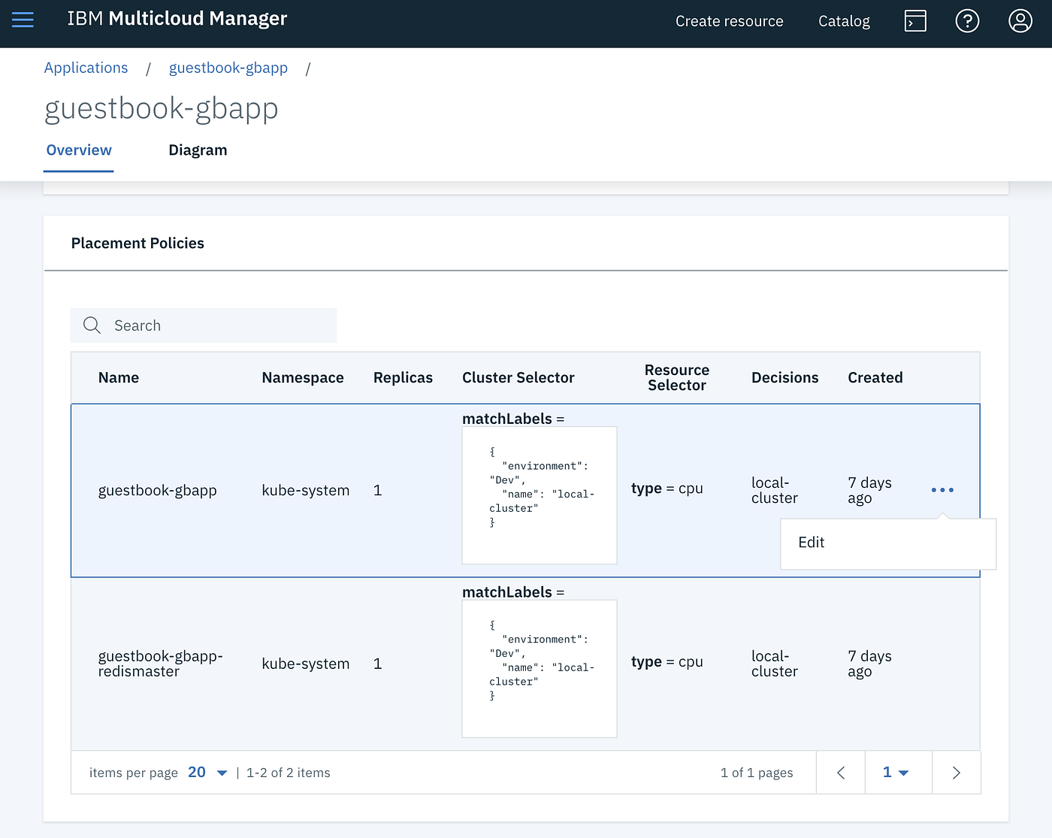Focus the placement policies Search field
The image size is (1052, 838).
tap(218, 325)
